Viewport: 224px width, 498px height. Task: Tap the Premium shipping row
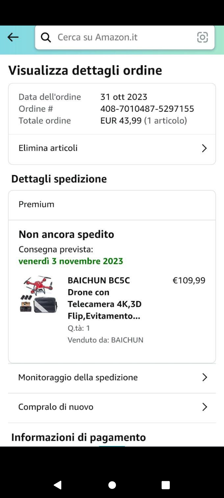[x=112, y=204]
